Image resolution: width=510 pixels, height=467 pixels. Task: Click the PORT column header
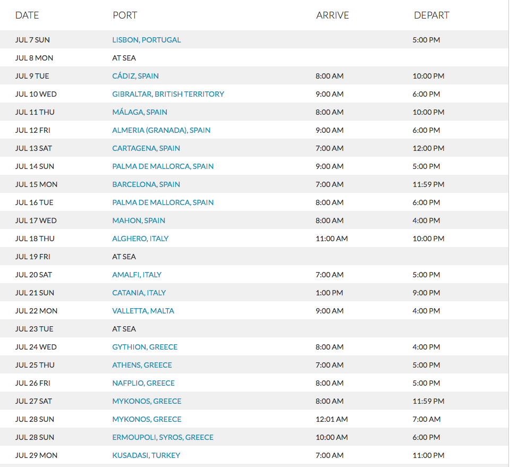coord(125,15)
